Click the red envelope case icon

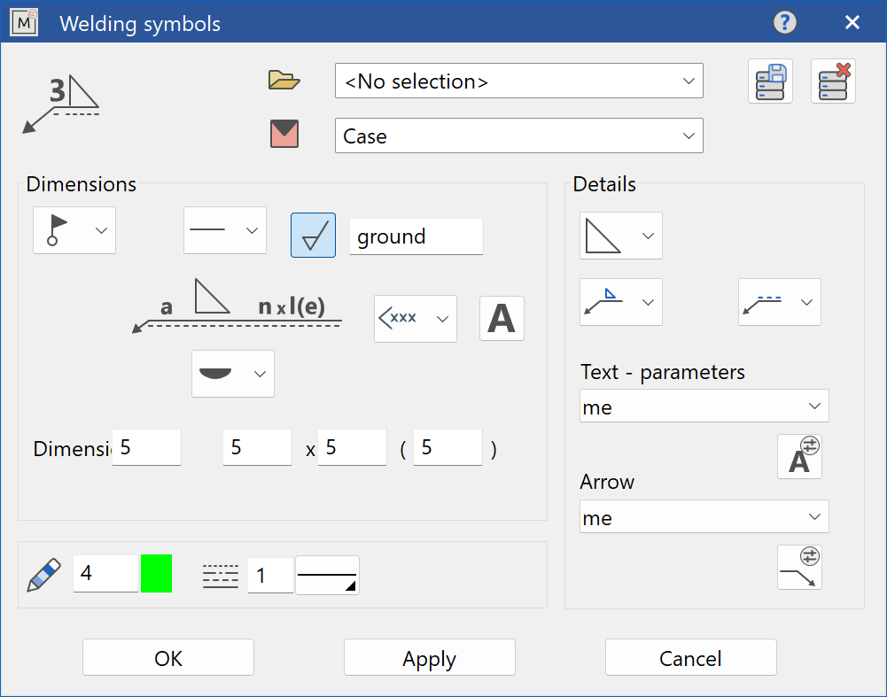pos(284,134)
